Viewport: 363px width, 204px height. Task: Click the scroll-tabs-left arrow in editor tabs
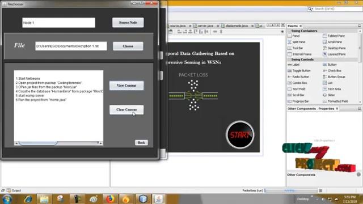(268, 25)
